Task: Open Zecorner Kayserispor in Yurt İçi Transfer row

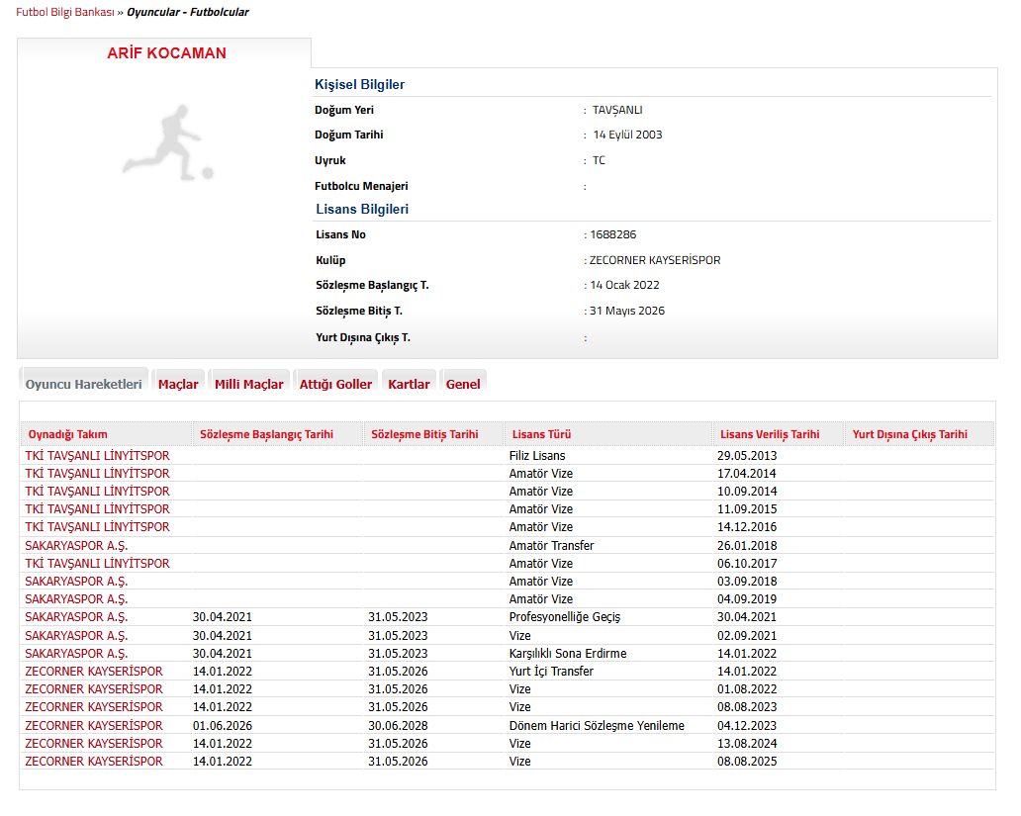Action: click(94, 672)
